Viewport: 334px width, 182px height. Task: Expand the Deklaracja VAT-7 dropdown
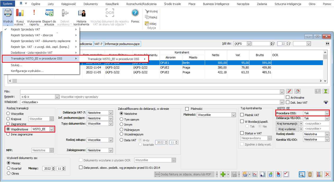[111, 113]
